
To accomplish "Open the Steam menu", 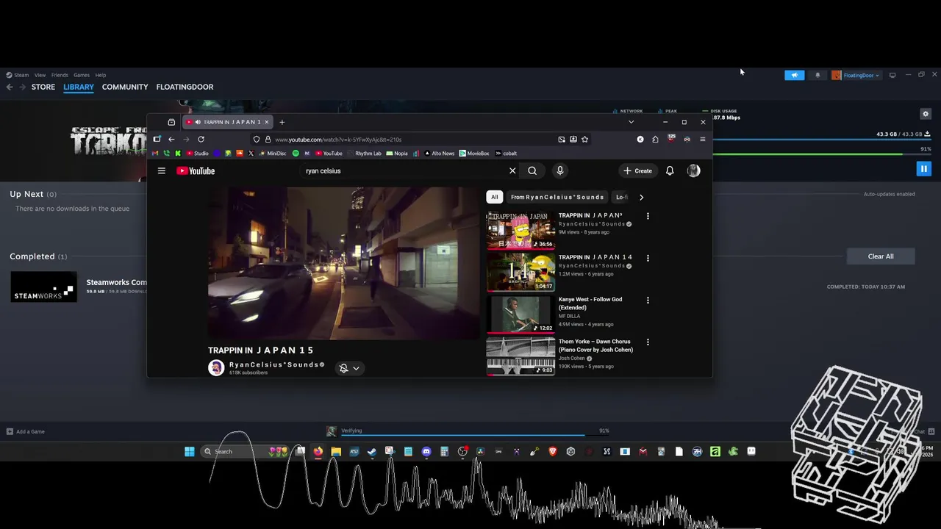I will 18,75.
